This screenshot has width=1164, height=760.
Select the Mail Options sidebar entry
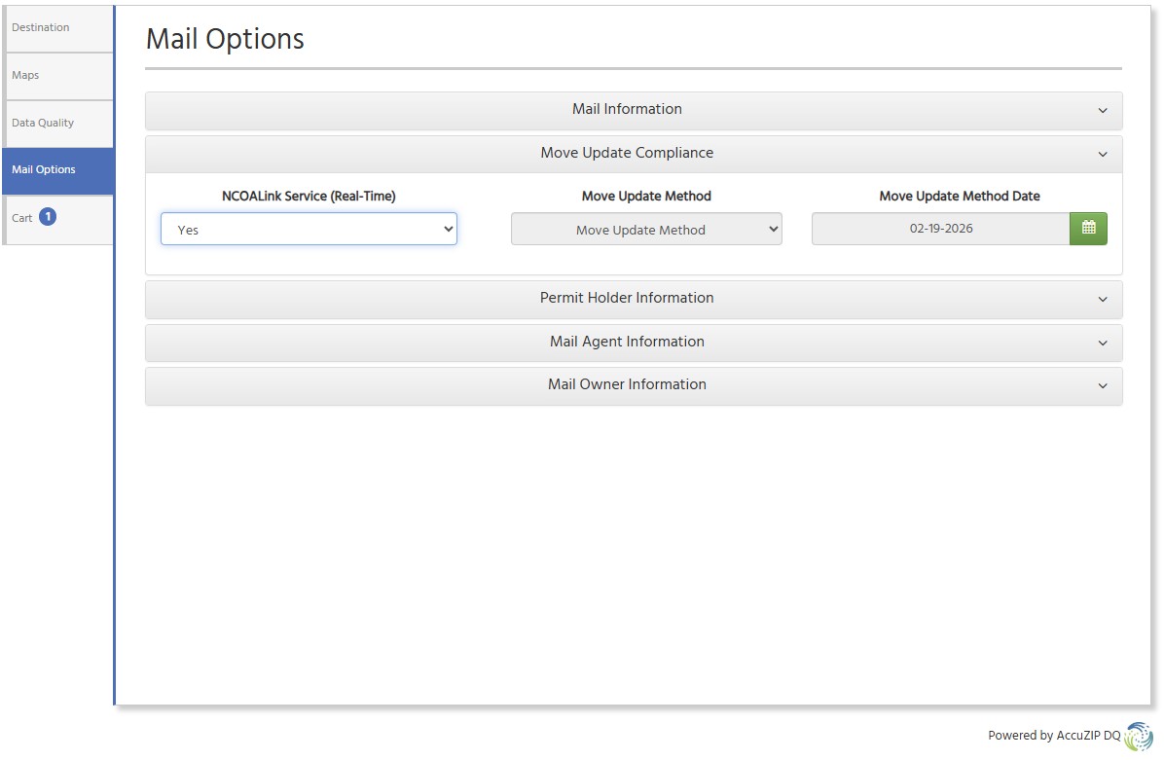(43, 169)
